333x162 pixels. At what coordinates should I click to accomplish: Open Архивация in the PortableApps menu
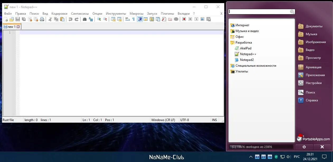pos(310,67)
